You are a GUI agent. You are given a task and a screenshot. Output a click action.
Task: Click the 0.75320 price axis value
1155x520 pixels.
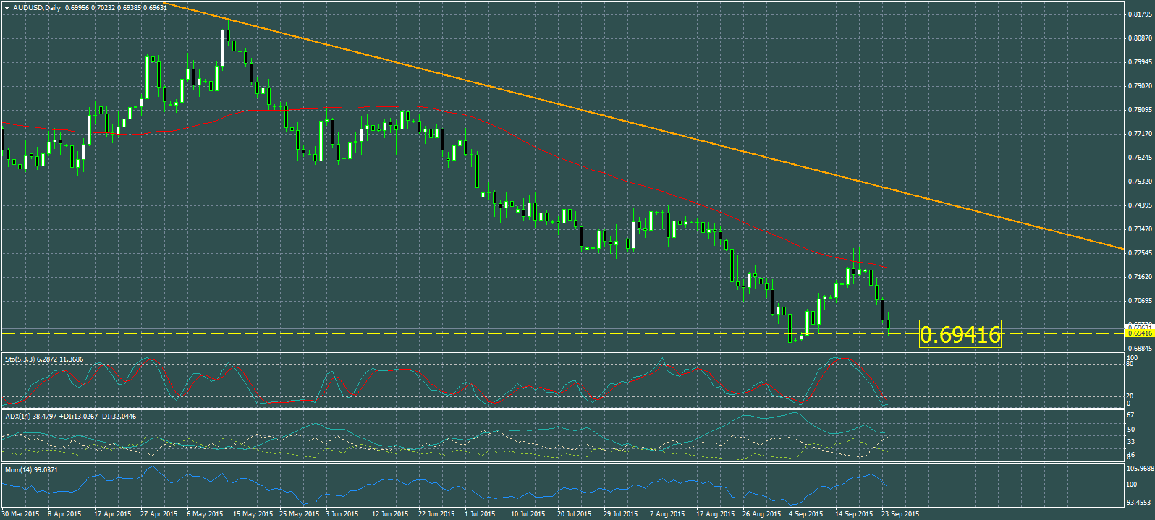click(1140, 182)
